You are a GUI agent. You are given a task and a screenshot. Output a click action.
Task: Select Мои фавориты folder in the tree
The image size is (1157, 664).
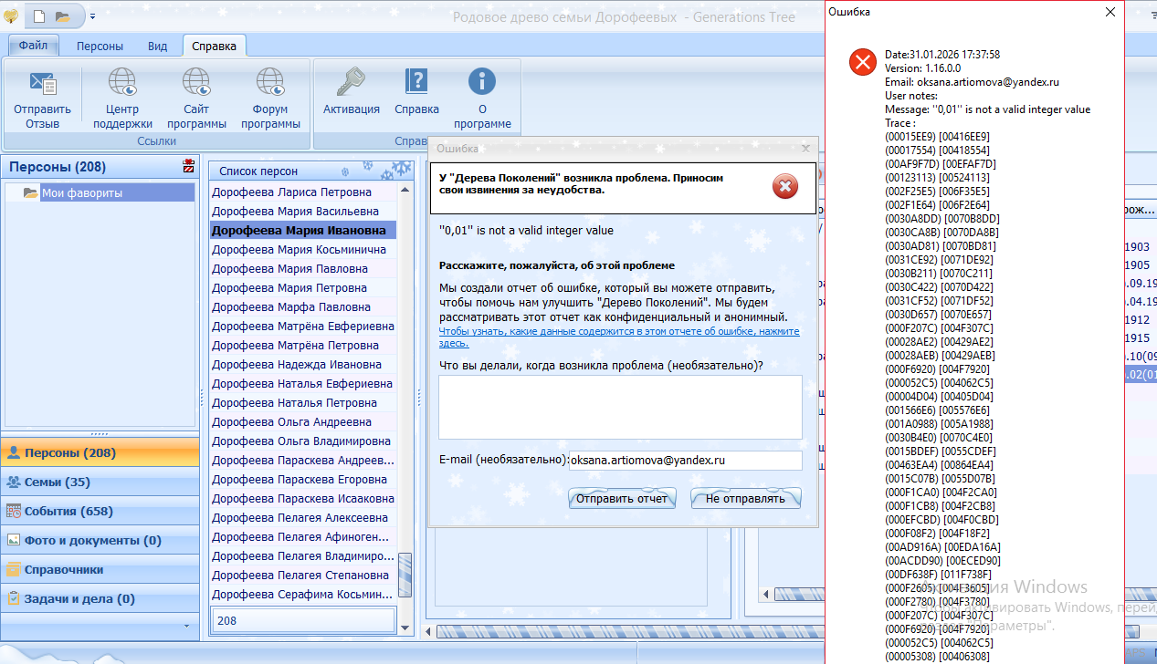[81, 192]
